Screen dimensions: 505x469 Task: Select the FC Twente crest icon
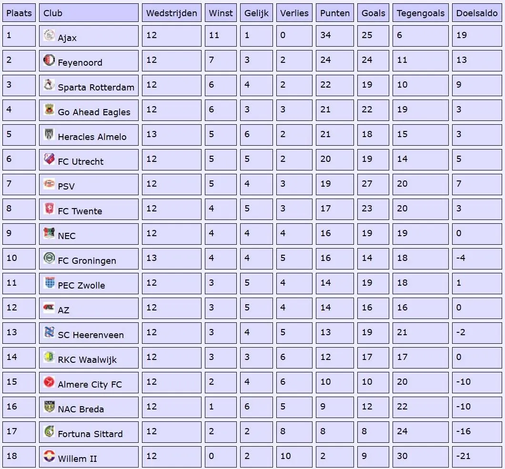(49, 209)
